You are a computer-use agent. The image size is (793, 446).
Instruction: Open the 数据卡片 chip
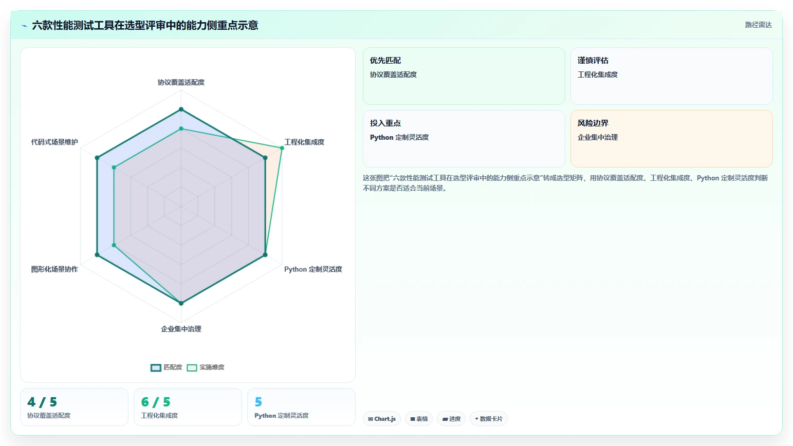click(x=489, y=419)
